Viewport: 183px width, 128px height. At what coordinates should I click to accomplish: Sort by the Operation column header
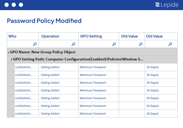pyautogui.click(x=50, y=36)
